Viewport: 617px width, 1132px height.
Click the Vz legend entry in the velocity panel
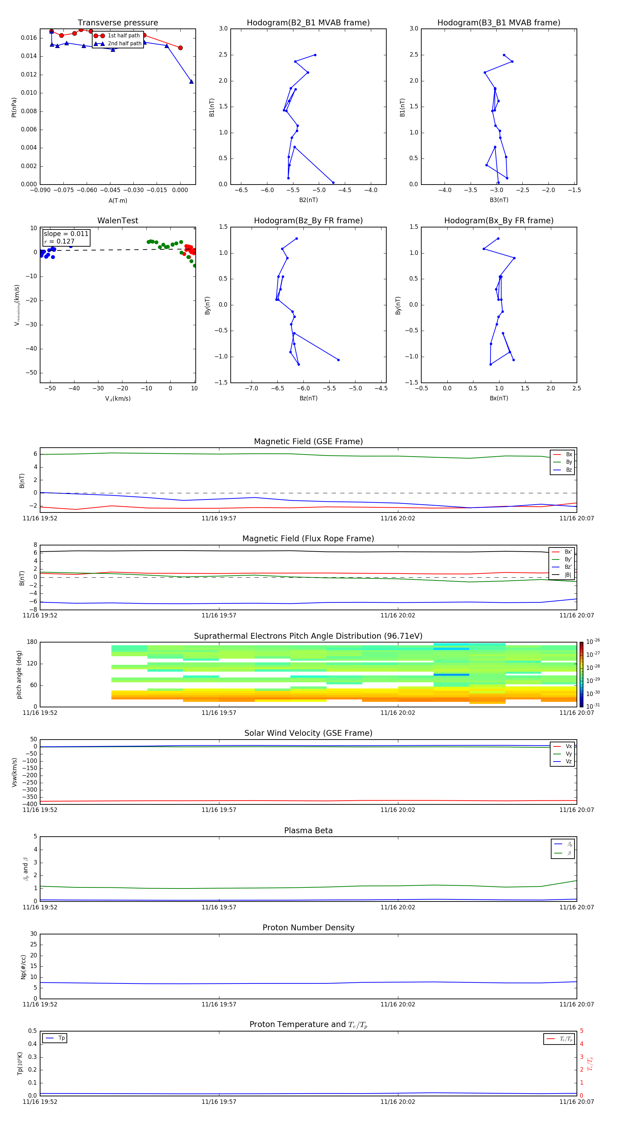tap(562, 761)
